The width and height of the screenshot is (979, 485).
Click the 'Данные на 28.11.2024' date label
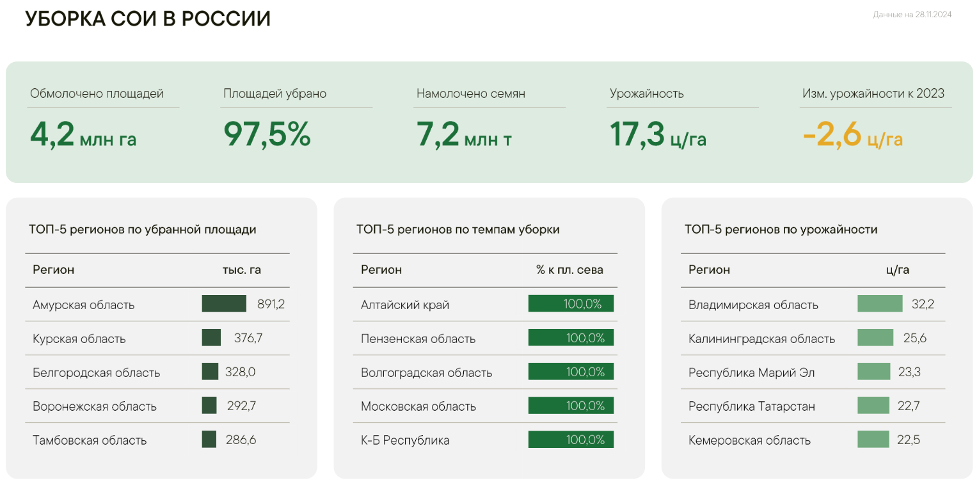click(x=912, y=15)
